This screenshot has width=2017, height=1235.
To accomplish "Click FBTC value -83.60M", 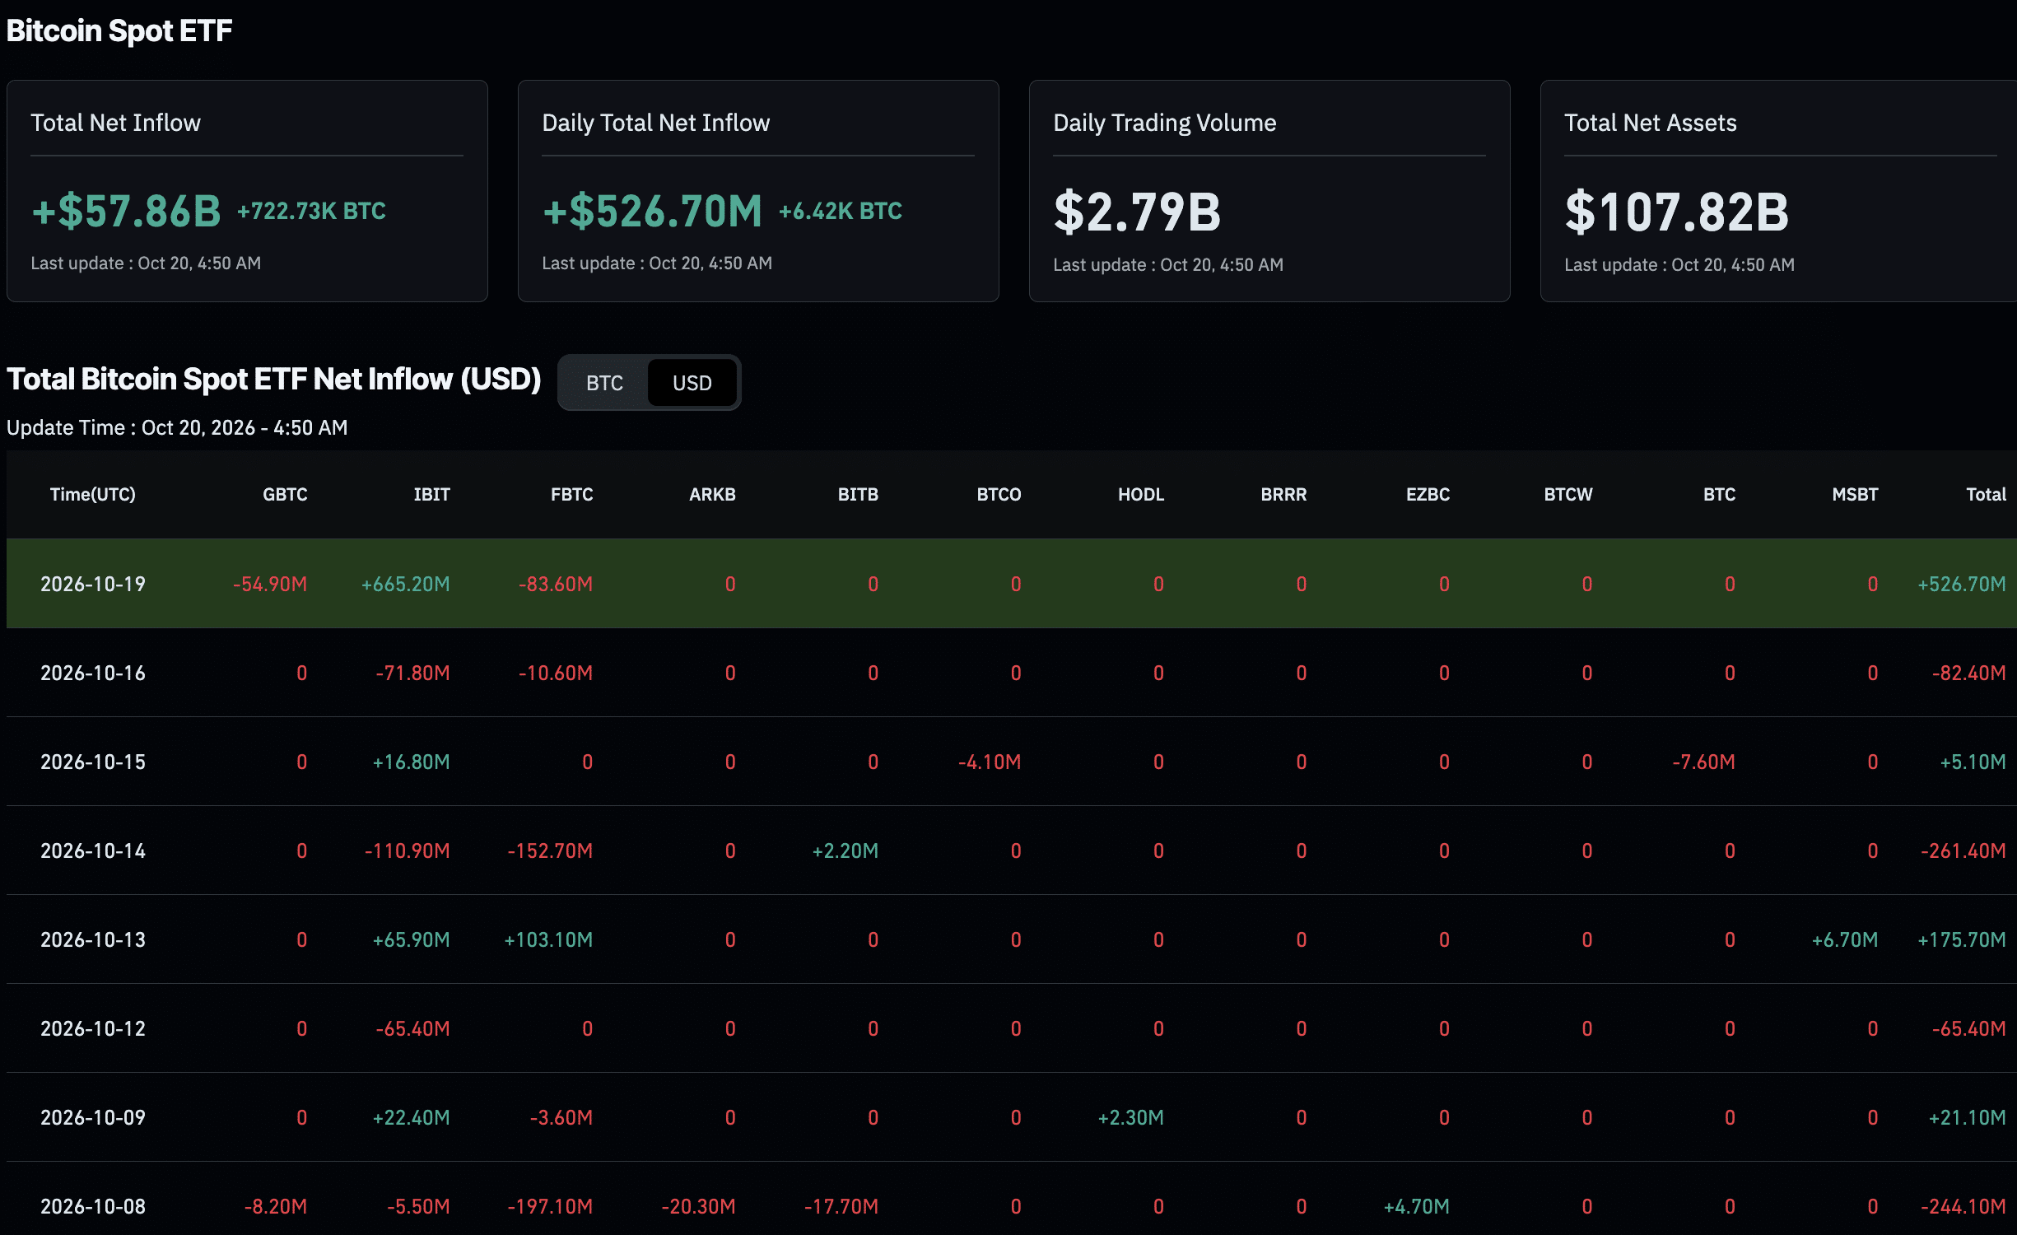I will [x=556, y=584].
